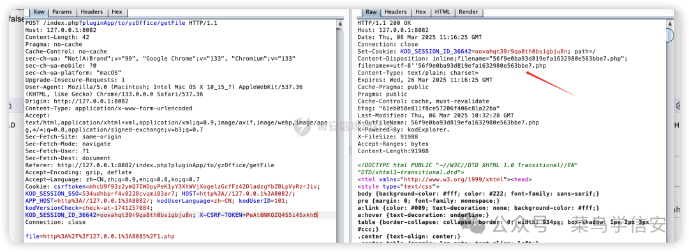Click the 'Cache-Control: no-cache' request header
This screenshot has height=252, width=689.
(66, 52)
